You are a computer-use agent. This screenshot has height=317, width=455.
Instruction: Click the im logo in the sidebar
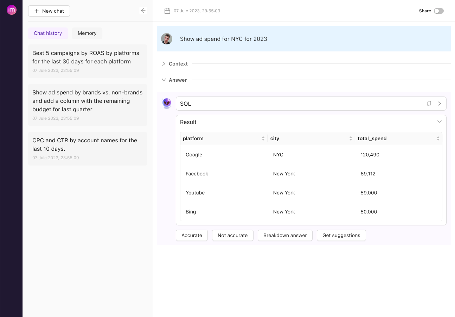pyautogui.click(x=11, y=10)
